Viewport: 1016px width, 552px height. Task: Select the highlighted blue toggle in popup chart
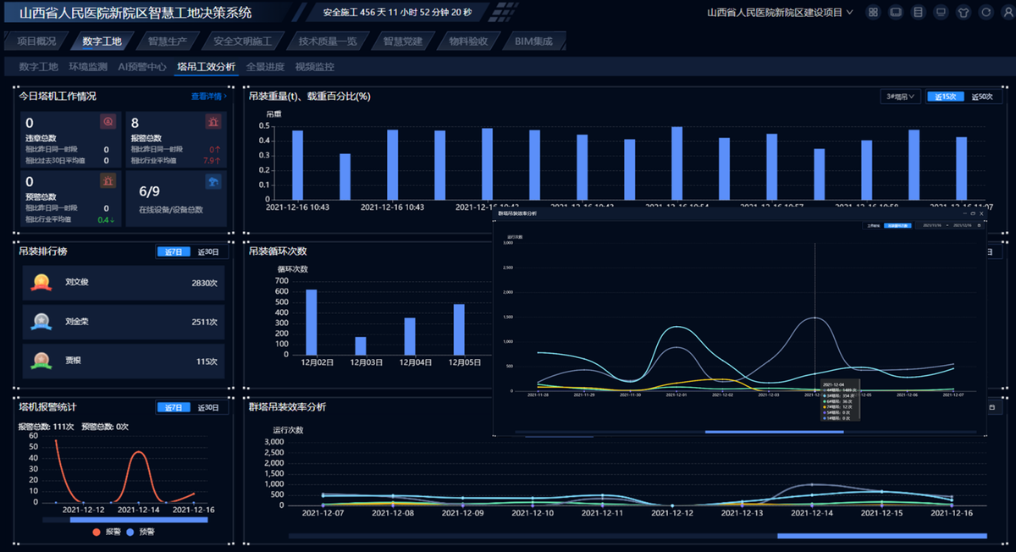(x=897, y=225)
